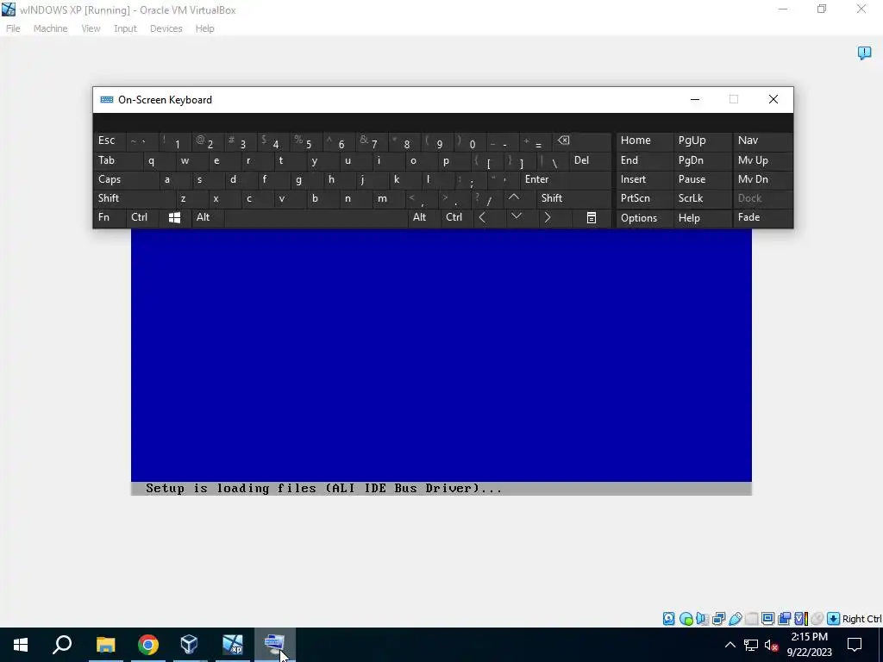Toggle the Shift key below Enter
The height and width of the screenshot is (662, 883).
click(x=574, y=198)
